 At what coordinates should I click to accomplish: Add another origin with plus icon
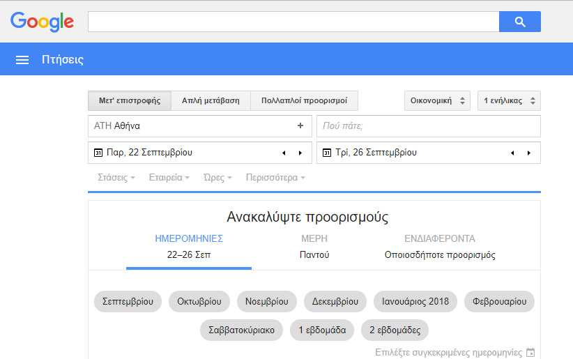(x=300, y=126)
